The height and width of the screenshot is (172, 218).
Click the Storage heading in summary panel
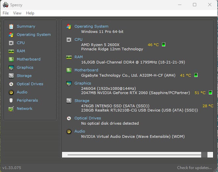click(x=82, y=101)
